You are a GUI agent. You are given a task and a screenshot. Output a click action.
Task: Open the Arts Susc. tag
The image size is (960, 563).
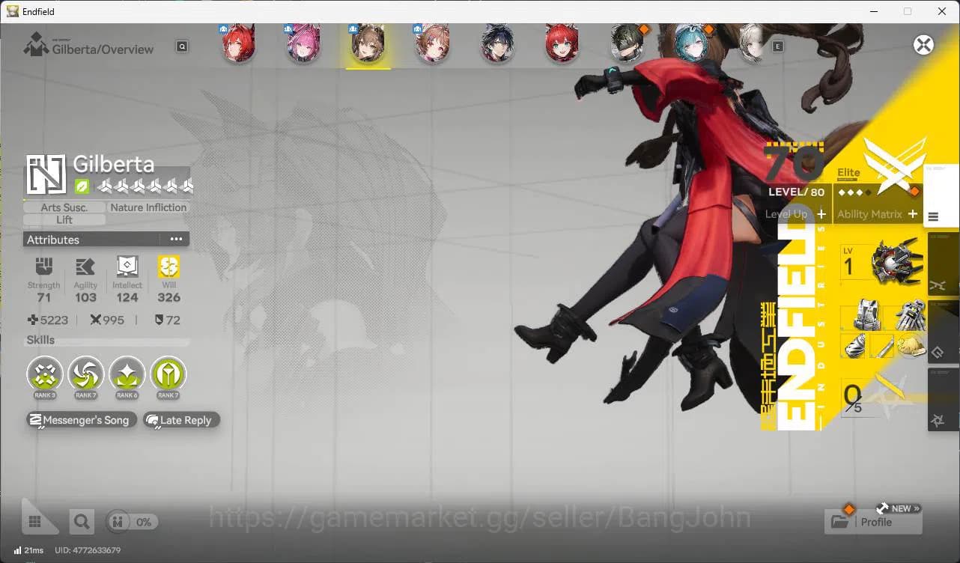tap(64, 207)
